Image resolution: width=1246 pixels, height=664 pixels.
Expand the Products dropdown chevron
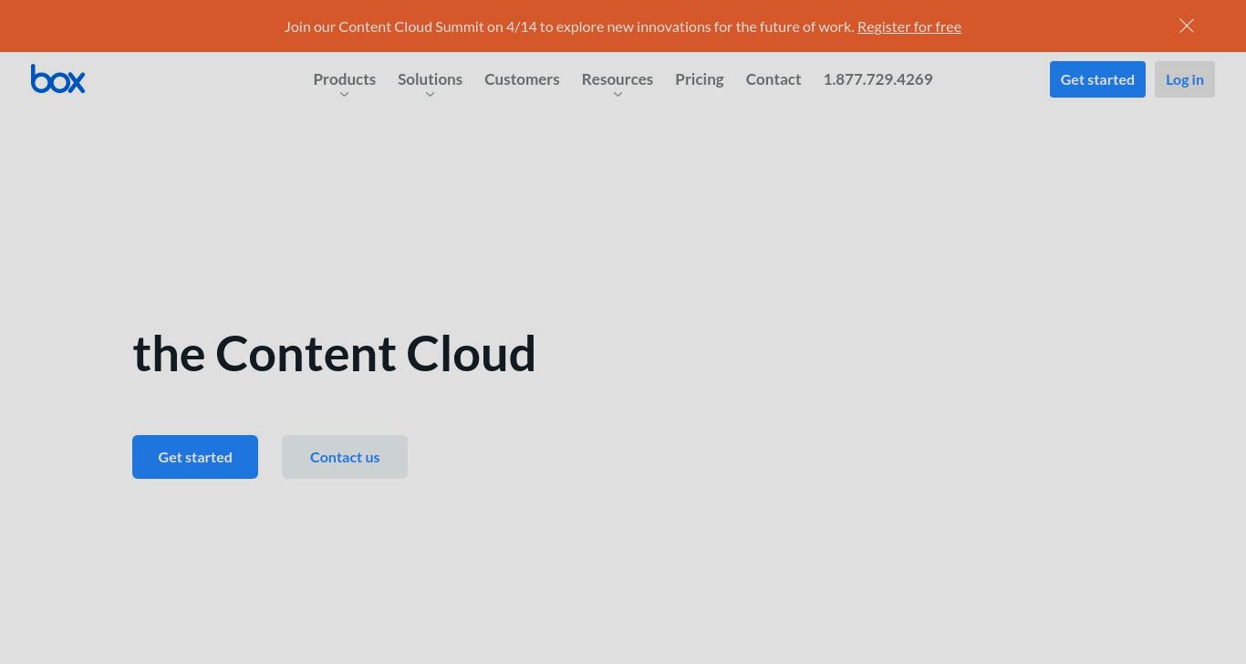pos(344,94)
